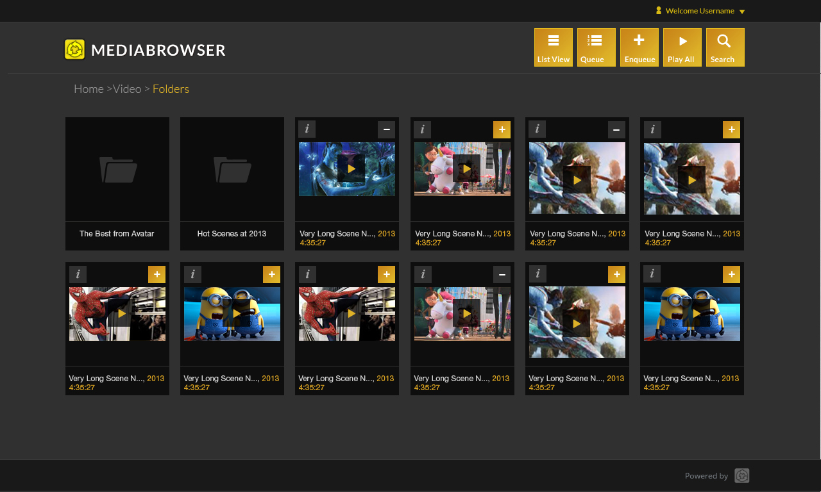This screenshot has width=821, height=492.
Task: Start Play All
Action: [682, 47]
